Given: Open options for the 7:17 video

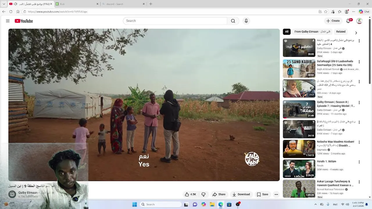Looking at the screenshot, I should 359,82.
